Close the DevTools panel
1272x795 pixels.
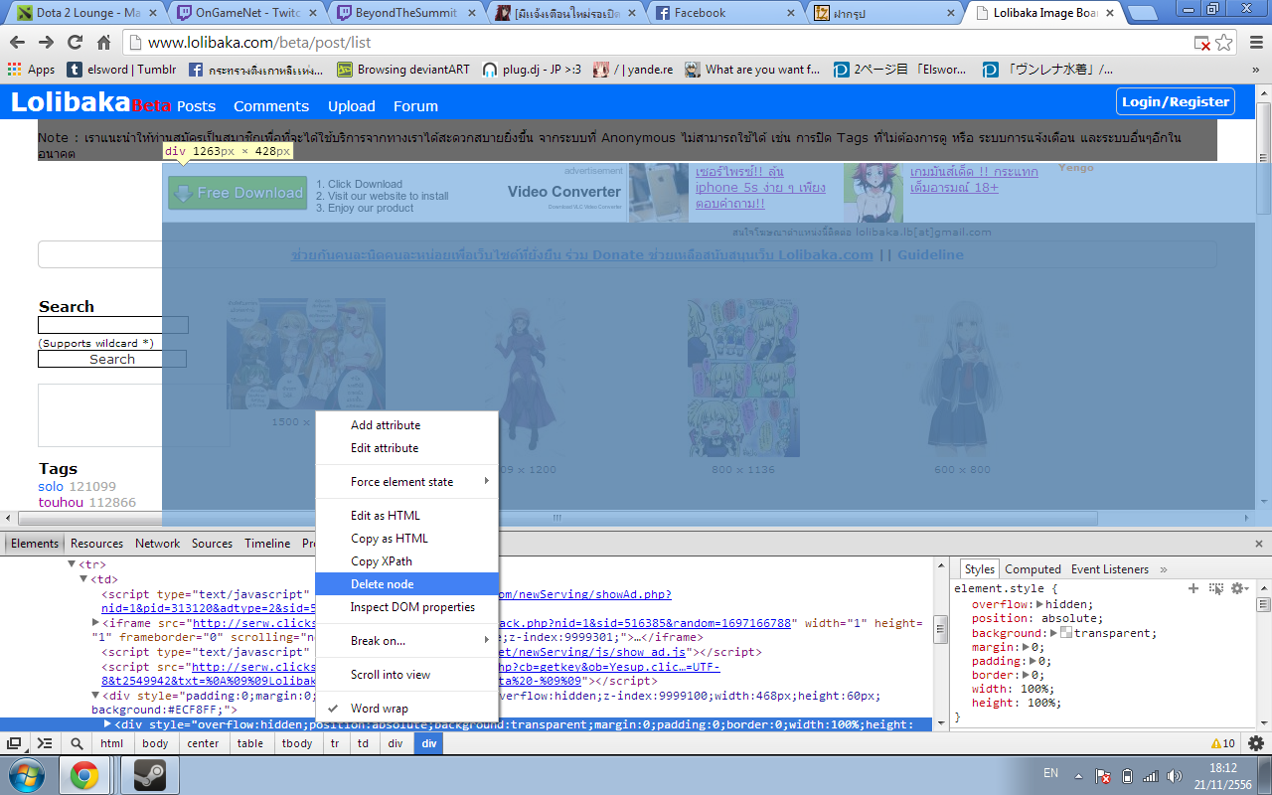tap(1259, 544)
